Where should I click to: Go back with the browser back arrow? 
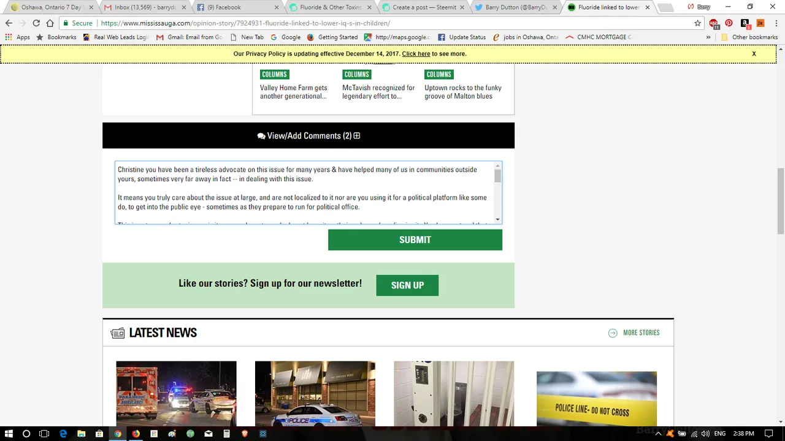tap(9, 23)
